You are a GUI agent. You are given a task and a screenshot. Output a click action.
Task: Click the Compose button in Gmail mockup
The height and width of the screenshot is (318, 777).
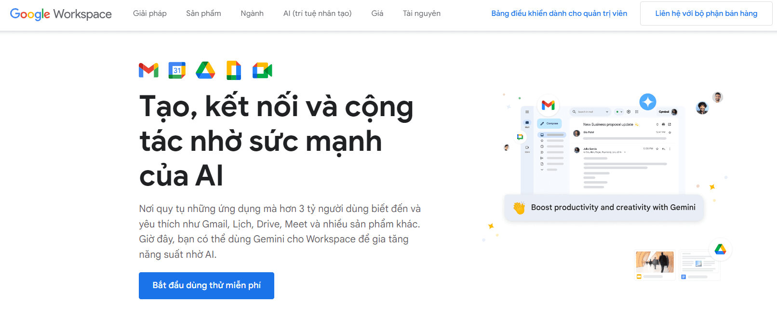(549, 124)
